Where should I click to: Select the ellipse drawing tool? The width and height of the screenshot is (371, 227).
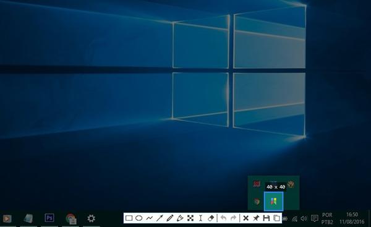[139, 218]
